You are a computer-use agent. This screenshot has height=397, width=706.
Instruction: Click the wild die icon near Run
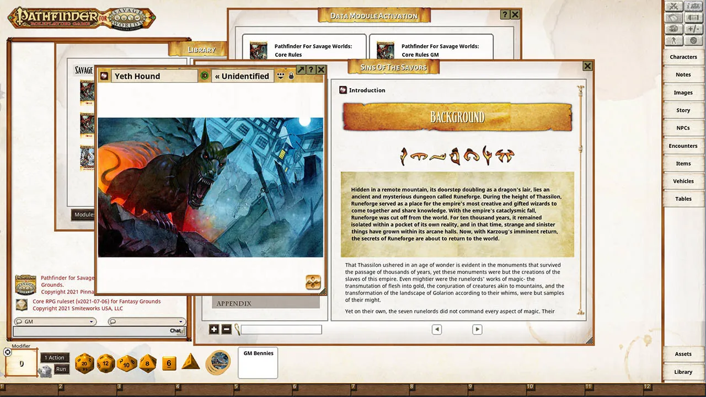pyautogui.click(x=45, y=371)
